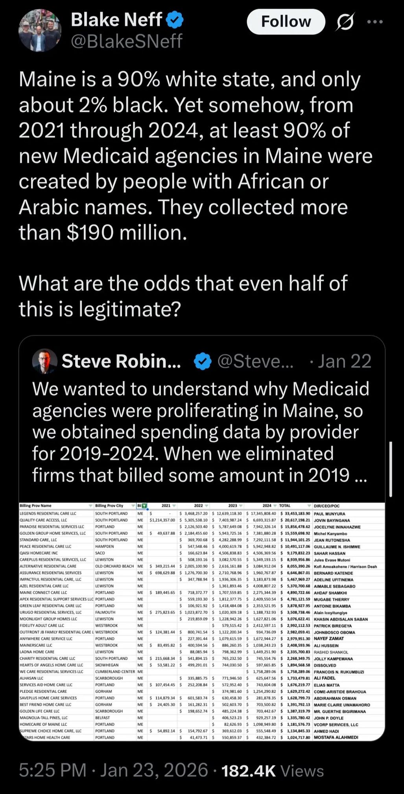Viewport: 404px width, 794px height.
Task: Open the 2021 column filter dropdown
Action: [x=174, y=506]
